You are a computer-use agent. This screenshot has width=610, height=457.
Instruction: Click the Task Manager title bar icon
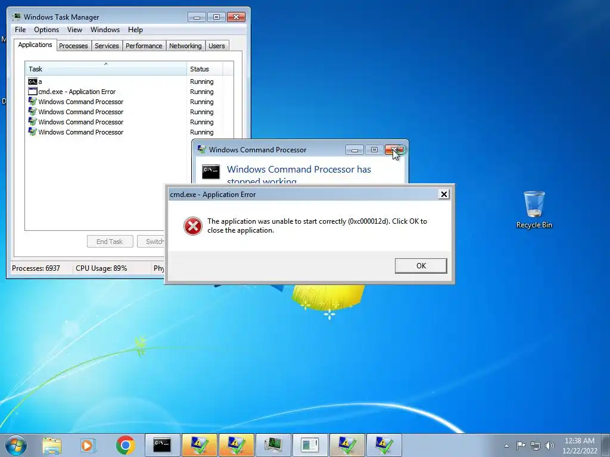point(17,17)
